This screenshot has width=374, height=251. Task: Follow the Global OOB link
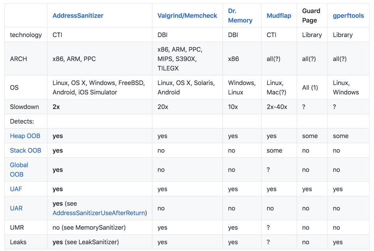click(19, 170)
